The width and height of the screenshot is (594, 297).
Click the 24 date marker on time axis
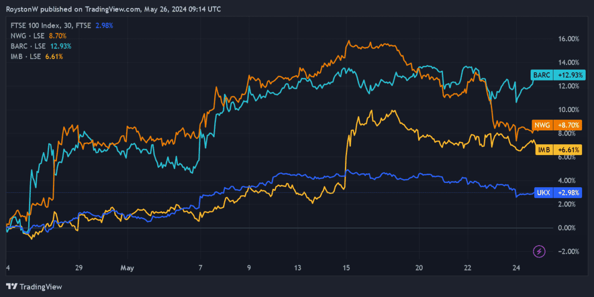516,268
